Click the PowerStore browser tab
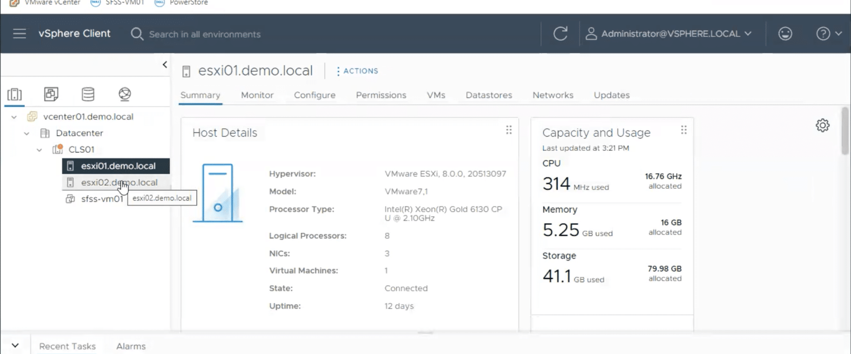Screen dimensions: 851x354 point(181,3)
